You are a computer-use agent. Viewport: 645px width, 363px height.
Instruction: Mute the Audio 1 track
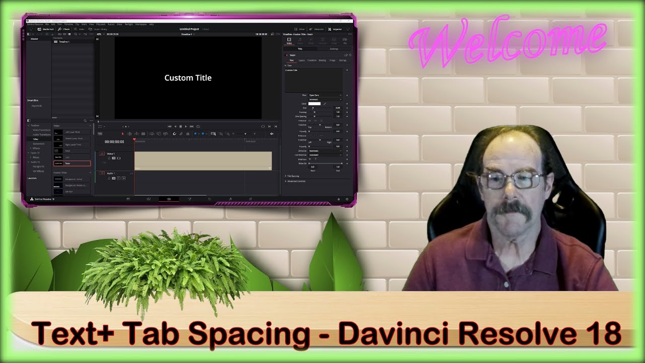click(x=124, y=178)
